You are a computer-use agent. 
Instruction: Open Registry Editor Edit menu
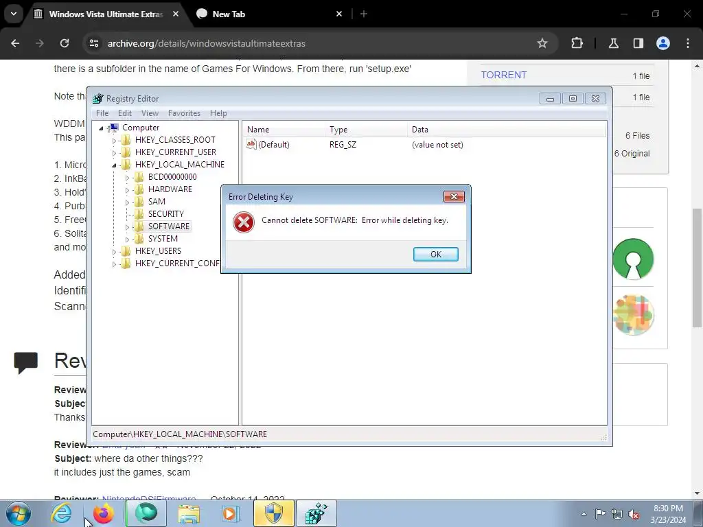(x=125, y=113)
